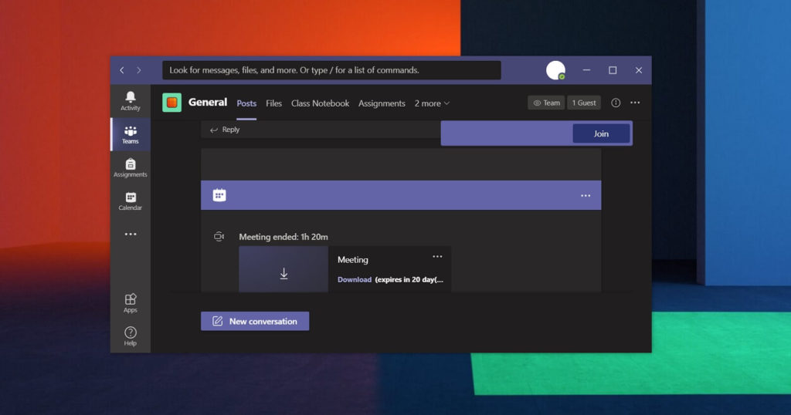Viewport: 791px width, 415px height.
Task: Focus the search and command box
Action: [331, 70]
